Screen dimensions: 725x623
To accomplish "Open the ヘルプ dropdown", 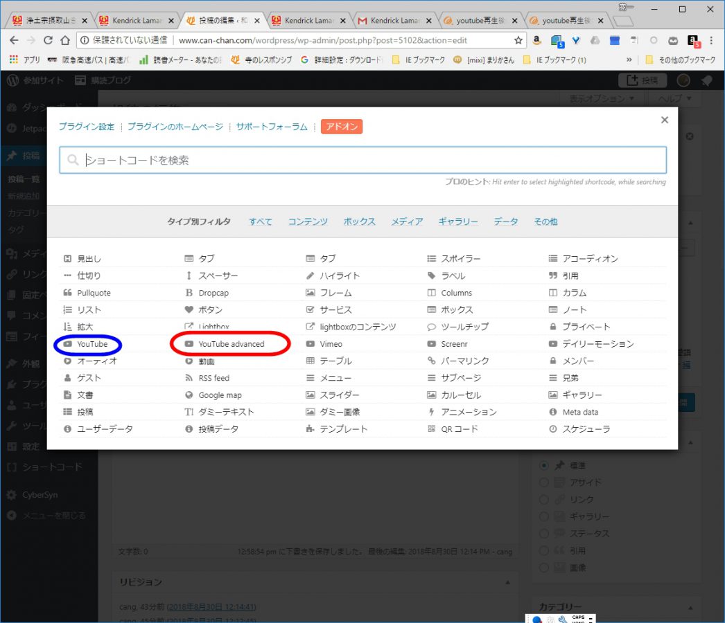I will [x=674, y=99].
